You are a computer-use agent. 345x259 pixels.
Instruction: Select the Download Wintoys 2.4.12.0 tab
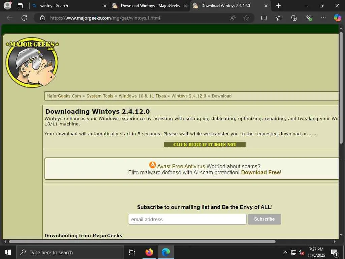[230, 6]
